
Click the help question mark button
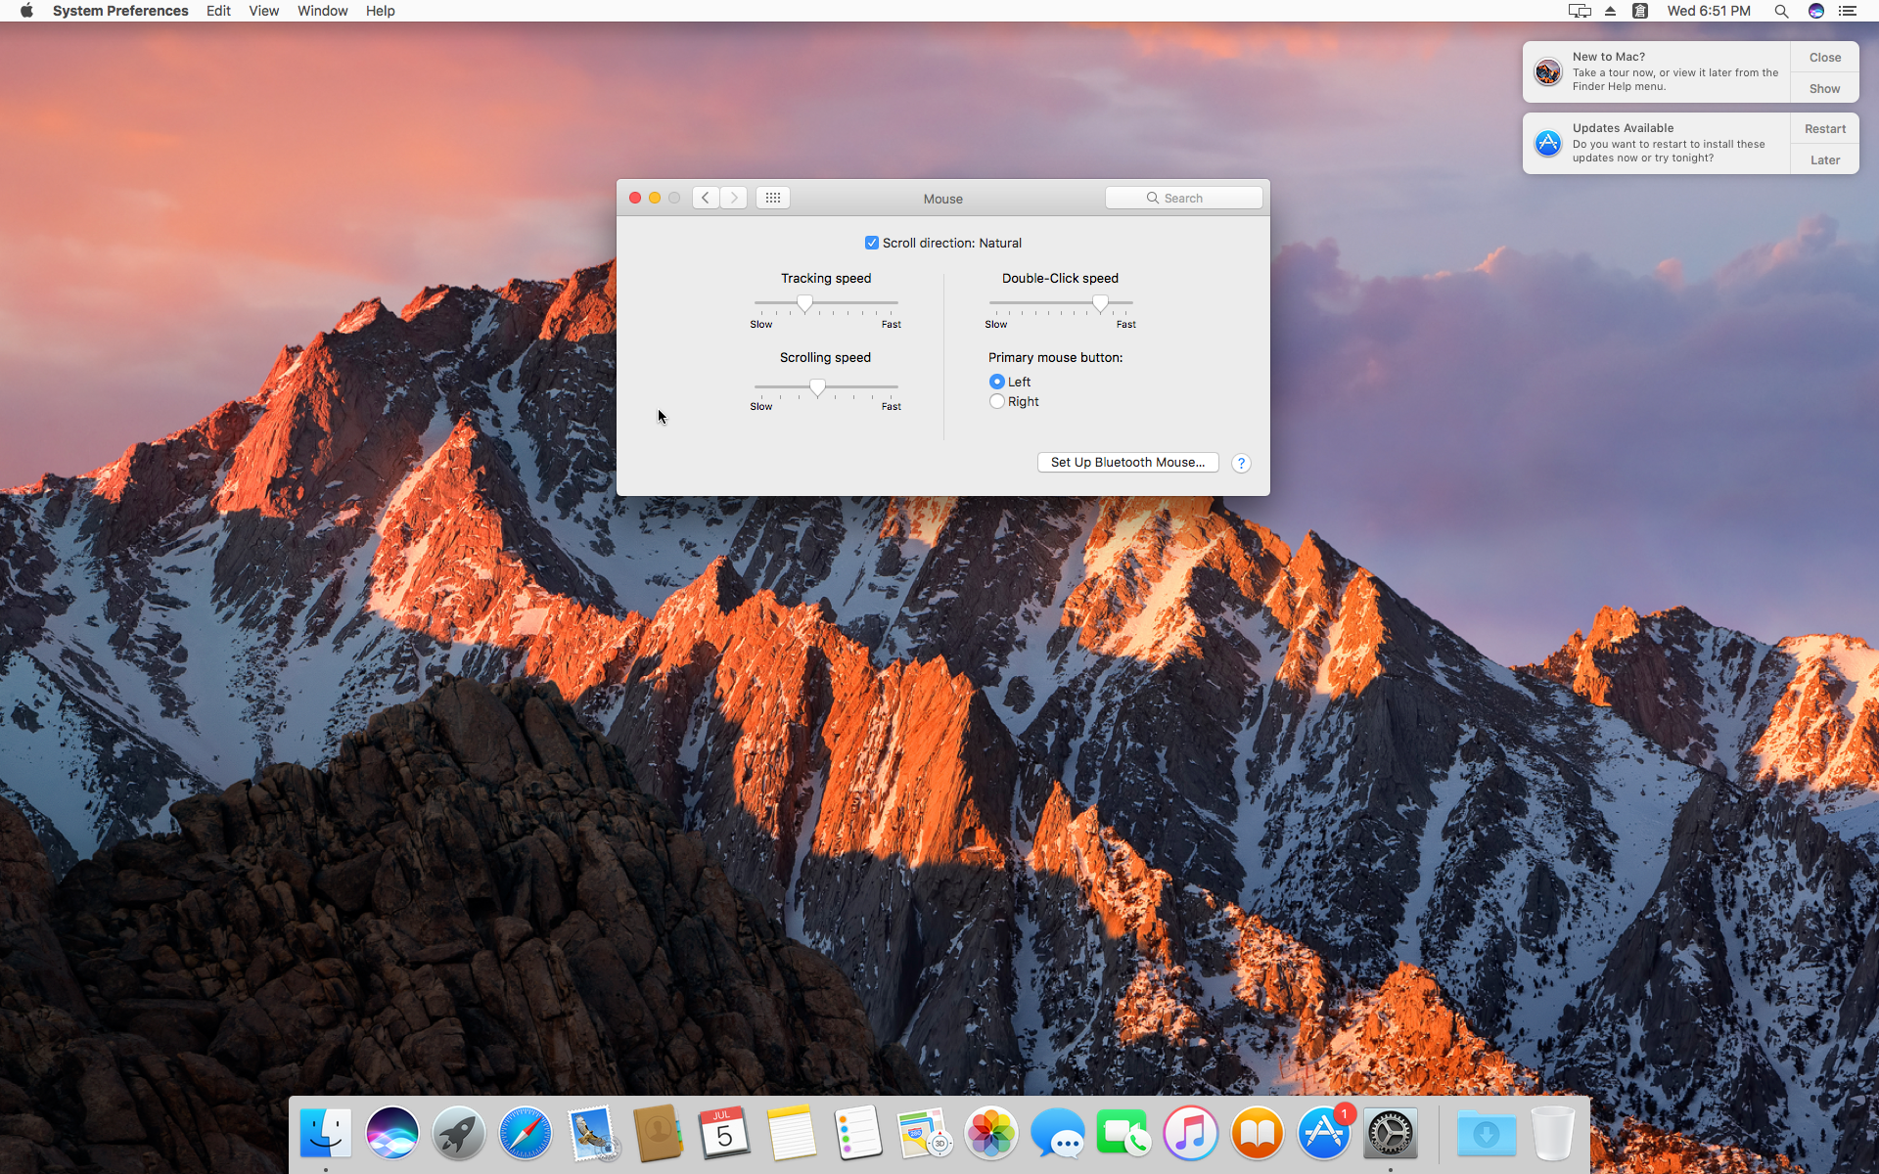pos(1241,463)
